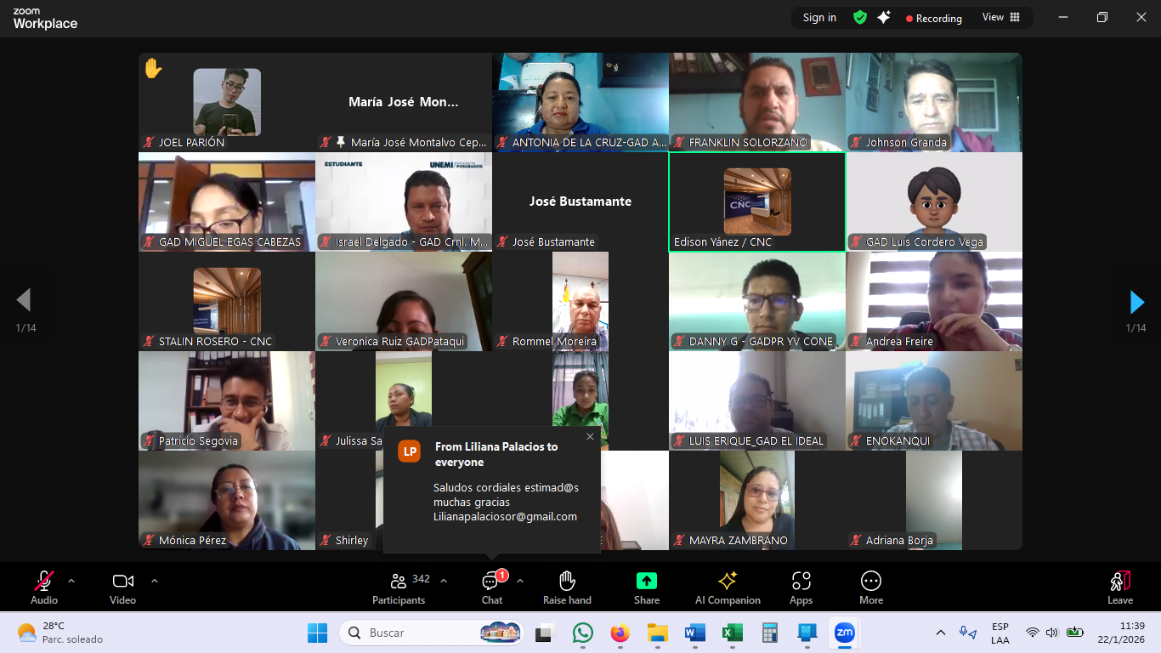Open the More options menu
This screenshot has height=653, width=1161.
pos(870,588)
